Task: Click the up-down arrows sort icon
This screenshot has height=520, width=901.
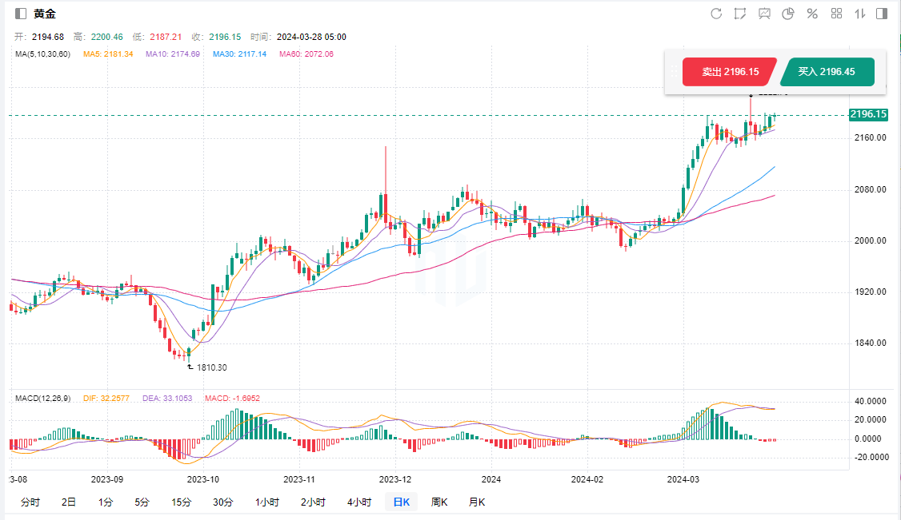Action: point(860,14)
